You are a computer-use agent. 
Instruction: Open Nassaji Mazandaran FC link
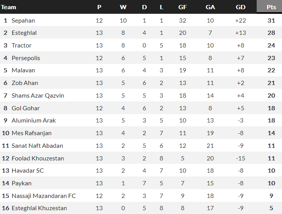tap(44, 196)
